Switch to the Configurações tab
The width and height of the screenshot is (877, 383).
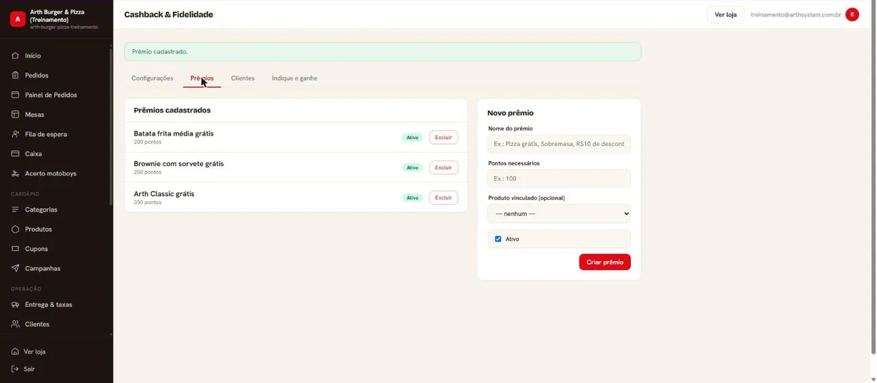(152, 78)
